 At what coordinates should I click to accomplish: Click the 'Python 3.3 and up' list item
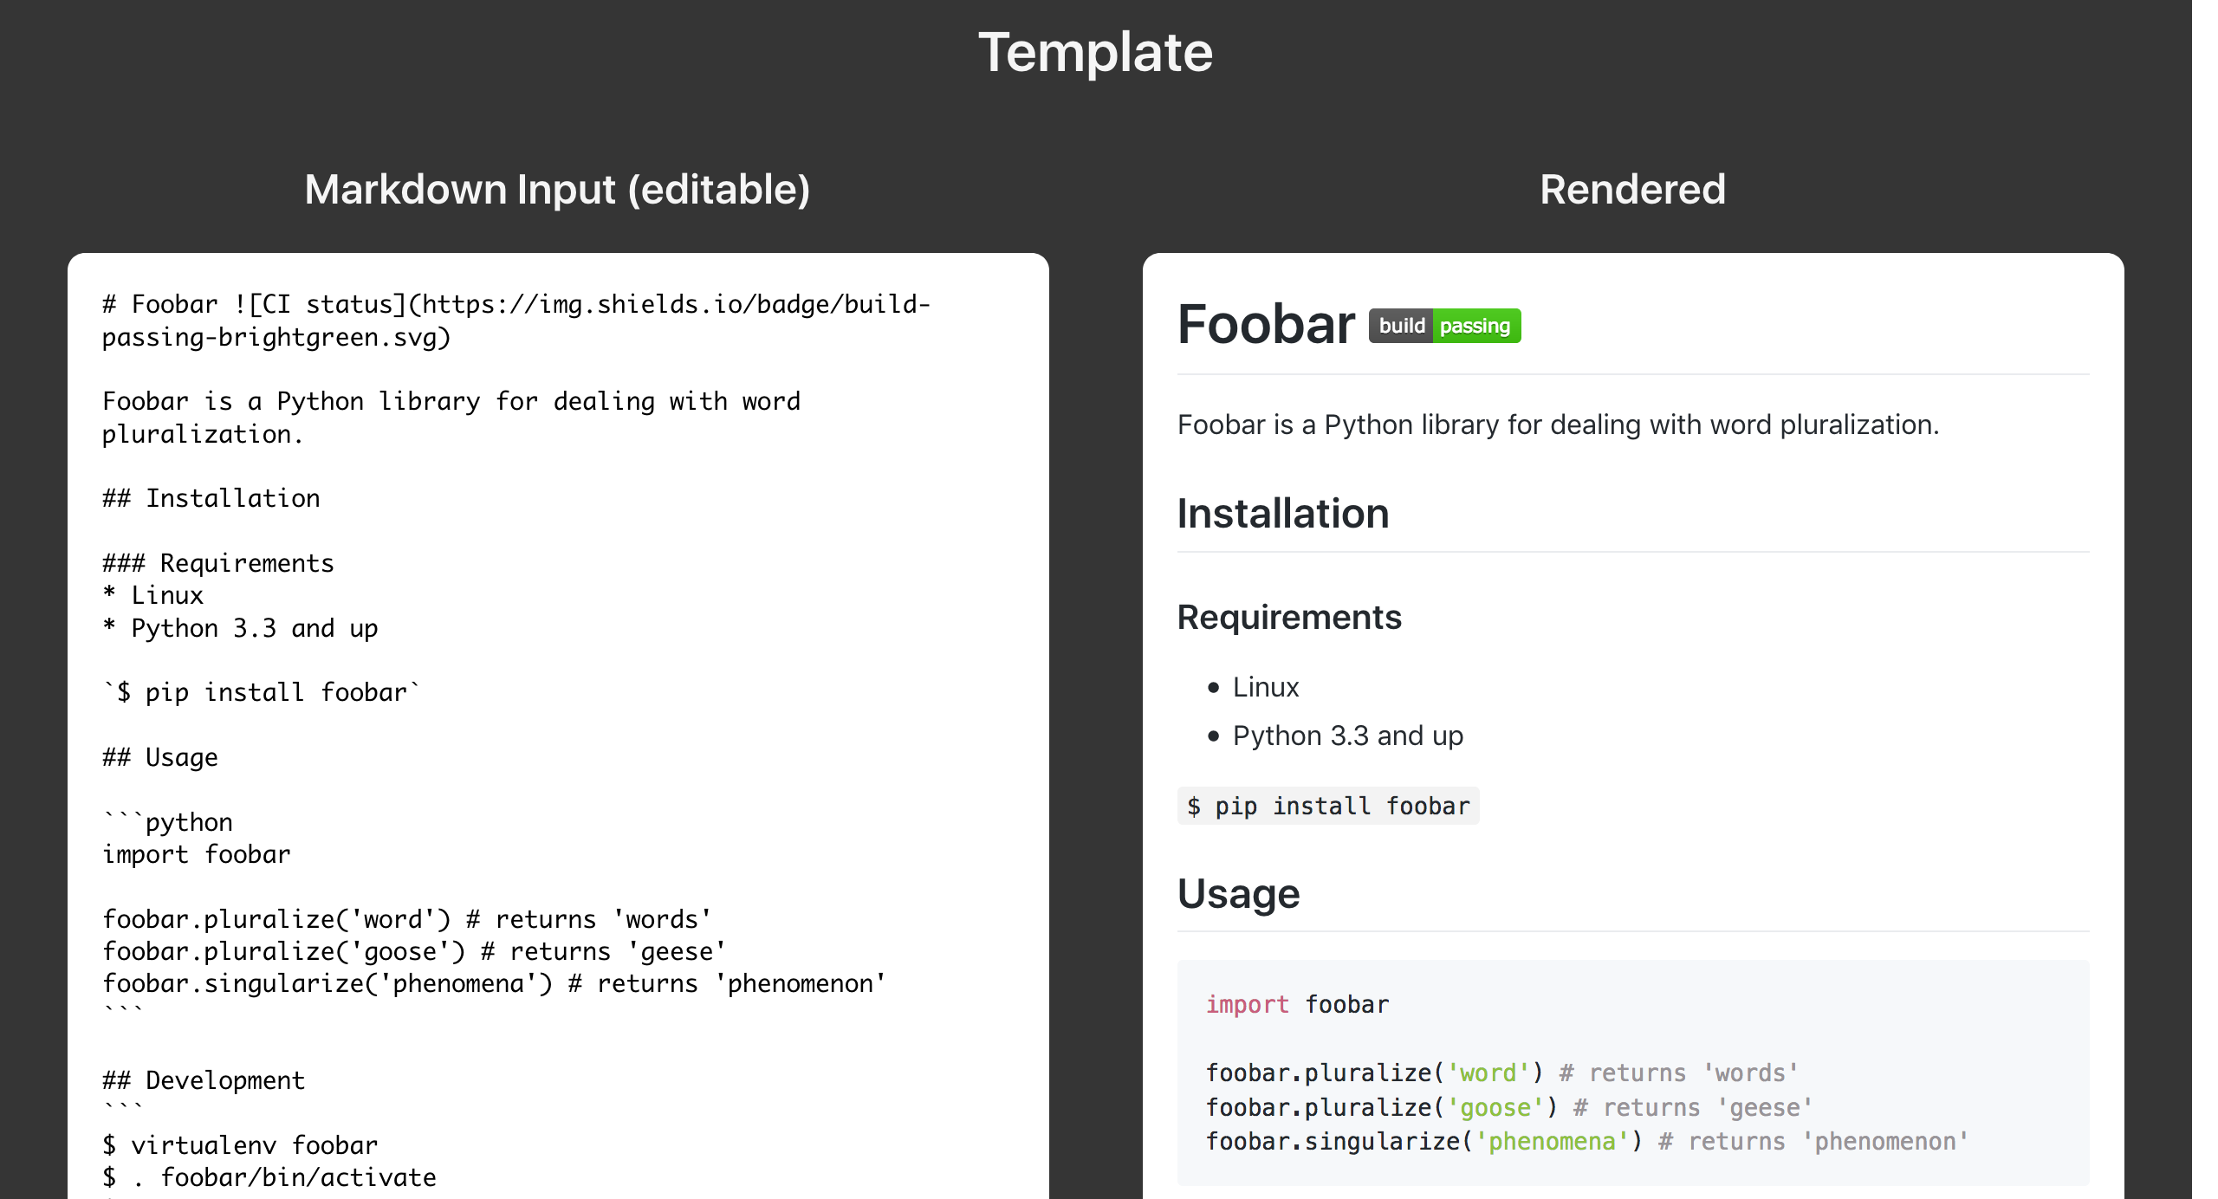pyautogui.click(x=1347, y=735)
